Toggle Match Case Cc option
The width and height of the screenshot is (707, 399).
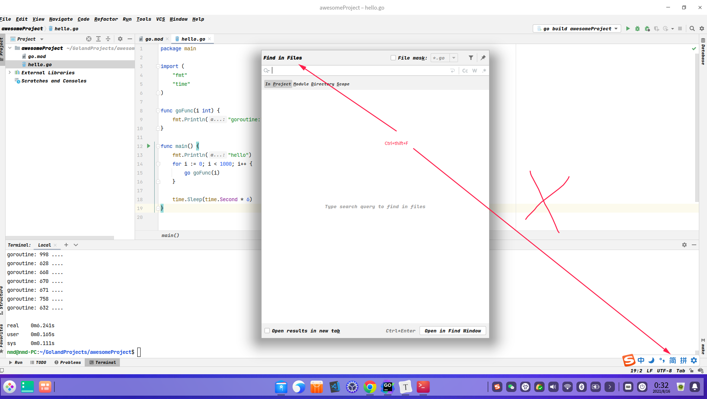(x=465, y=71)
